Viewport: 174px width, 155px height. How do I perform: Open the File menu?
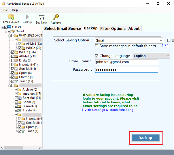tap(5, 10)
